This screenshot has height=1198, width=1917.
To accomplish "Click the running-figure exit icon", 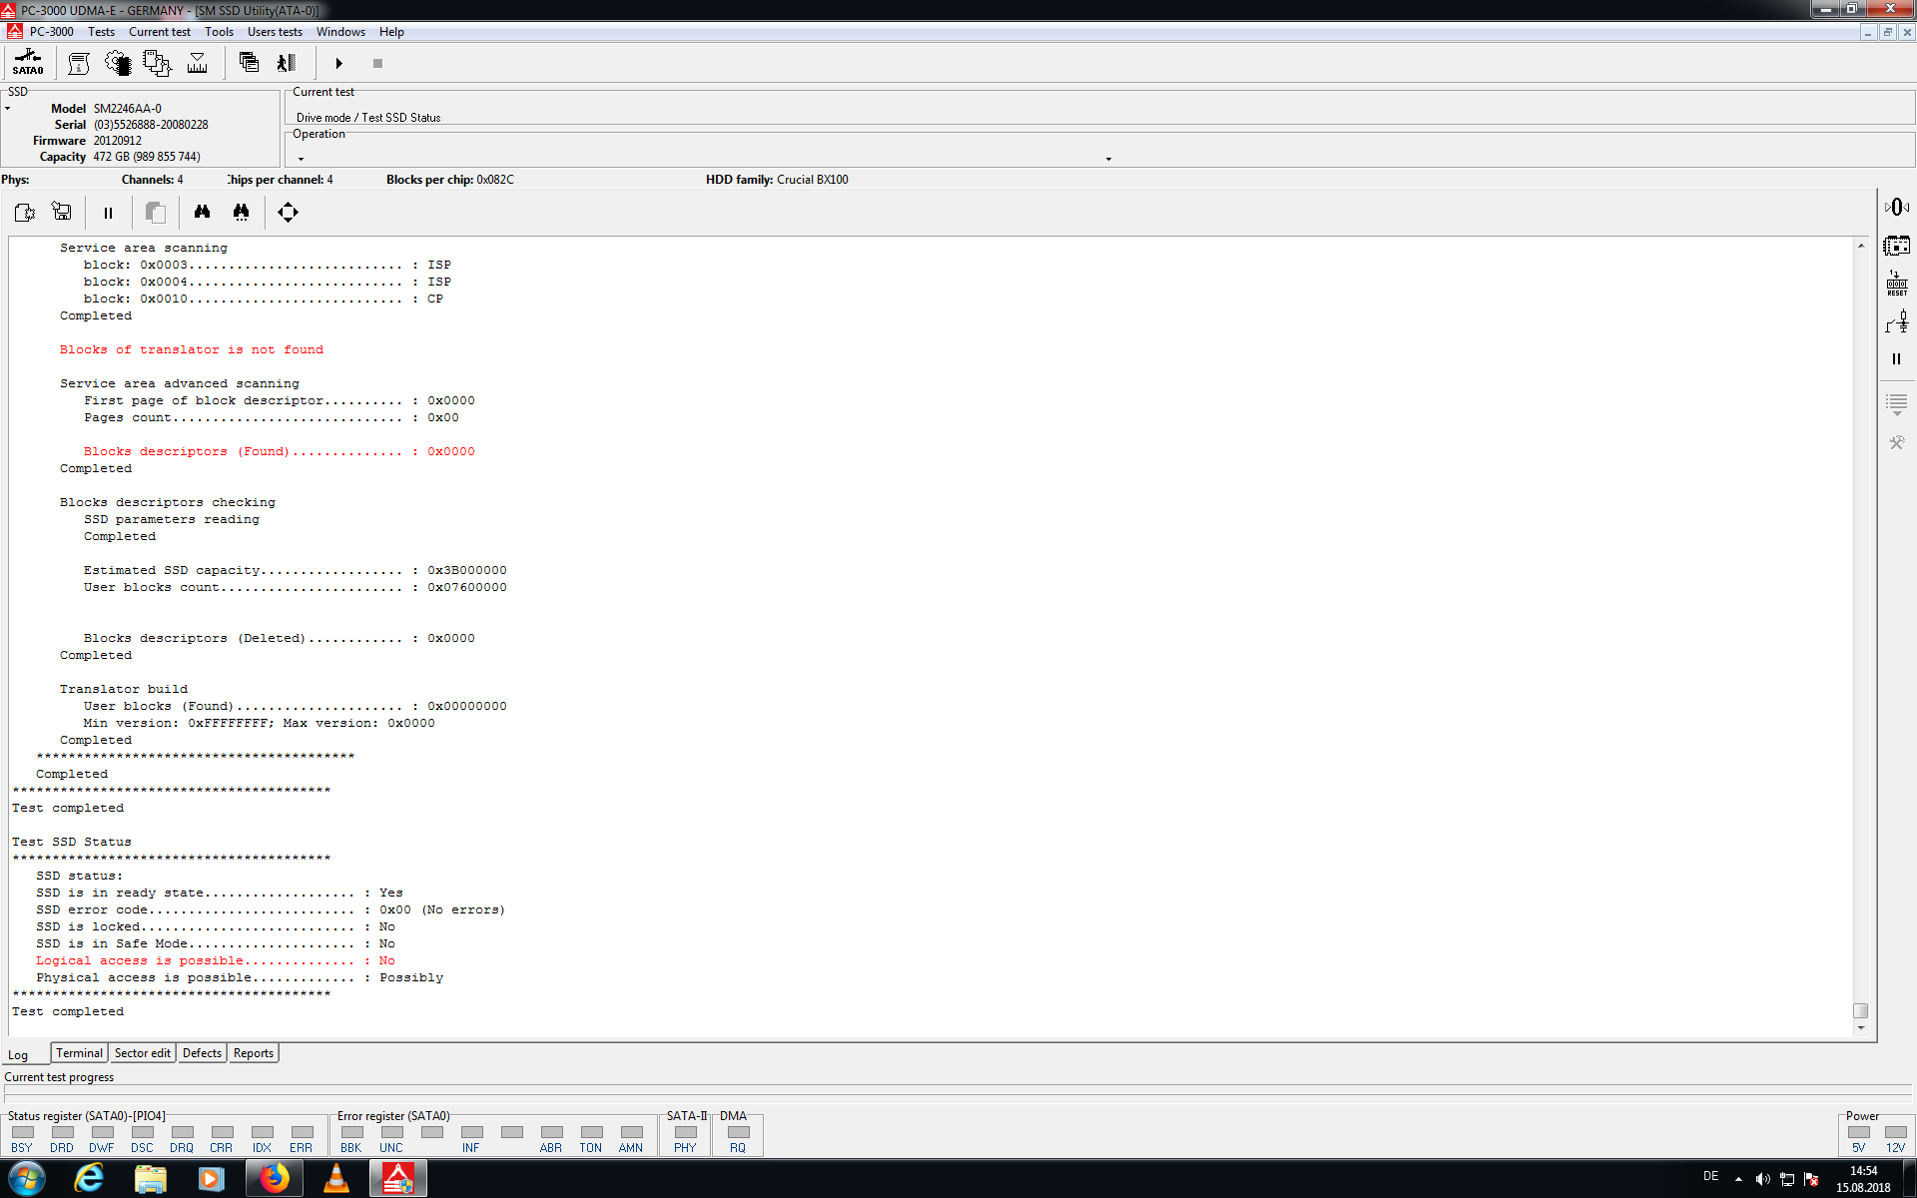I will [287, 63].
